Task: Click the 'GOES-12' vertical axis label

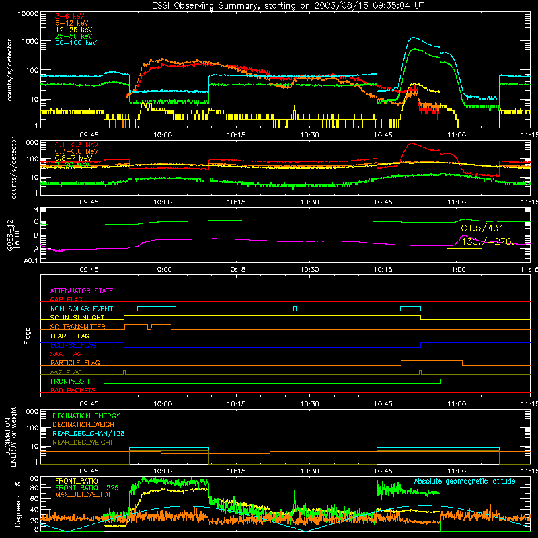Action: click(x=10, y=235)
